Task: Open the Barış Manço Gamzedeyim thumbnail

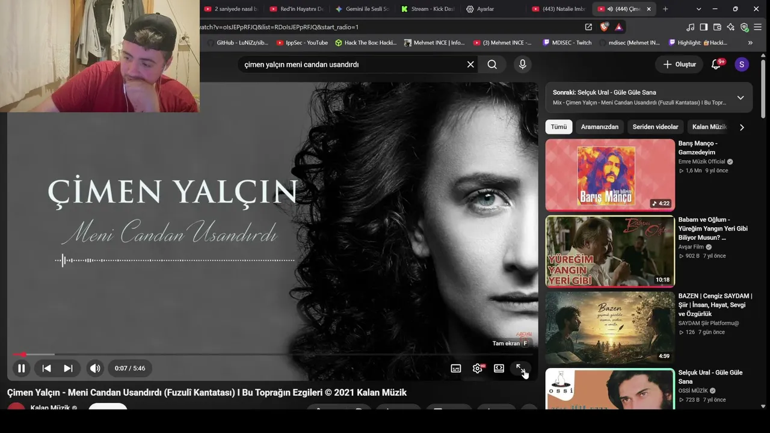Action: (610, 175)
